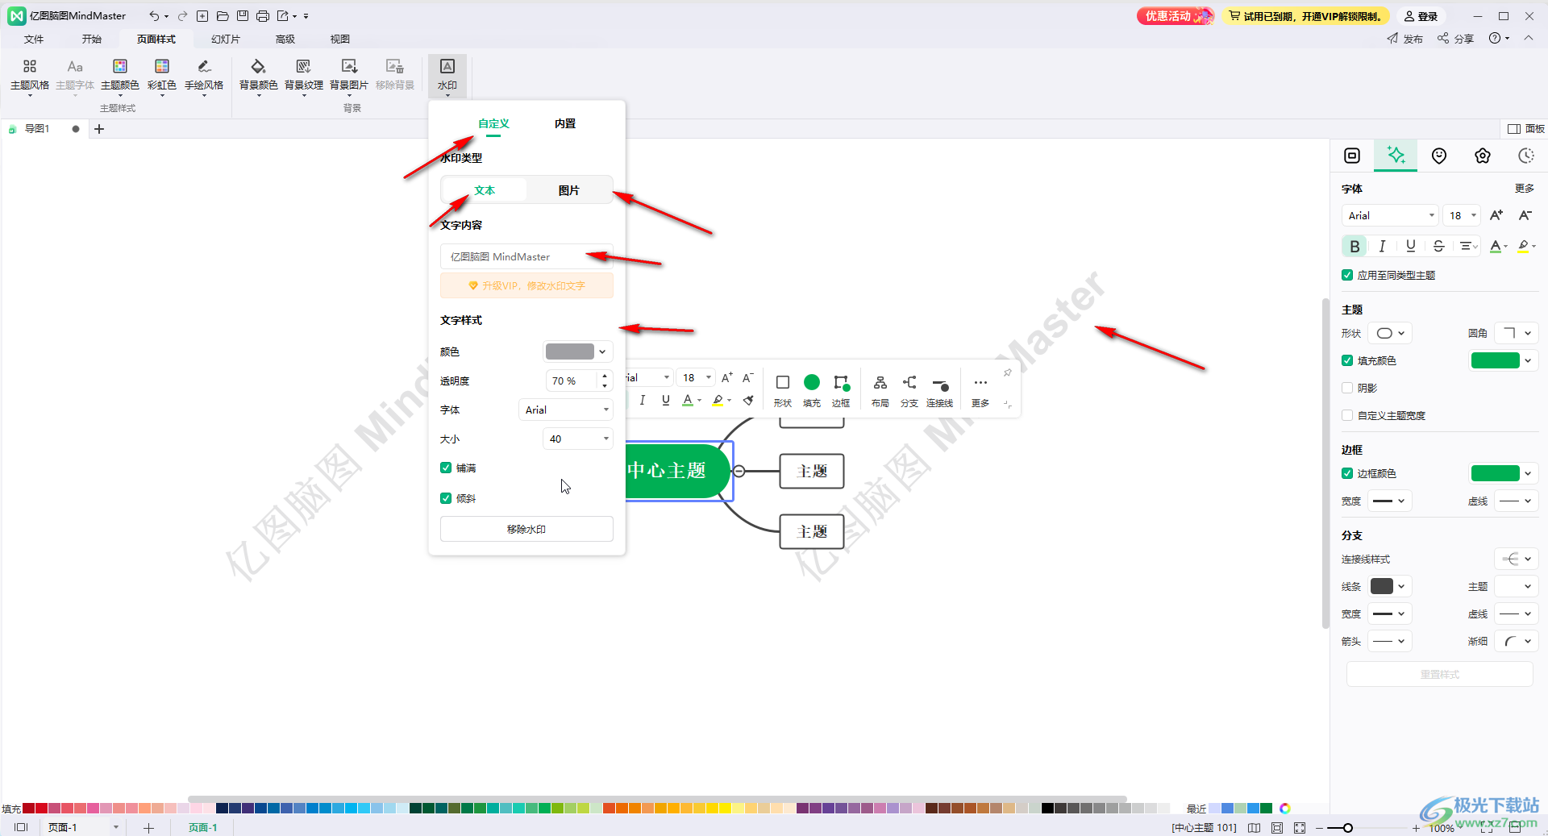
Task: Click 连接线 connector icon in floating toolbar
Action: click(940, 390)
